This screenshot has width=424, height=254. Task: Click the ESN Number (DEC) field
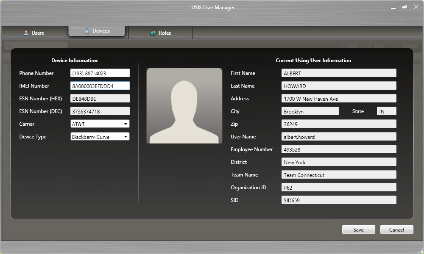(x=100, y=111)
